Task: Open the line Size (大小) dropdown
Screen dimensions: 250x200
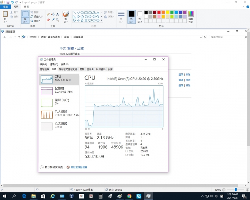Action: point(121,17)
